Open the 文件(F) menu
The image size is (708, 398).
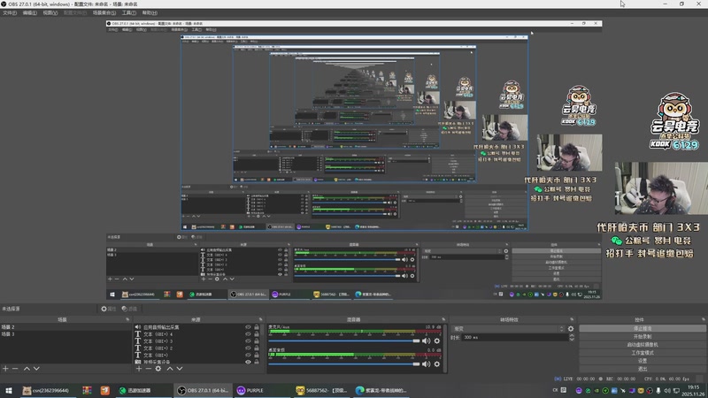(9, 12)
